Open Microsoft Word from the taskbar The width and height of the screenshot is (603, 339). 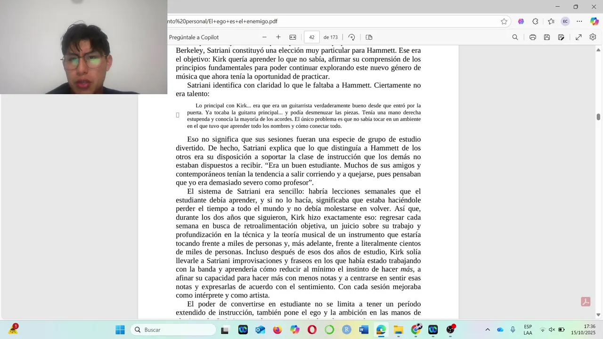point(364,330)
